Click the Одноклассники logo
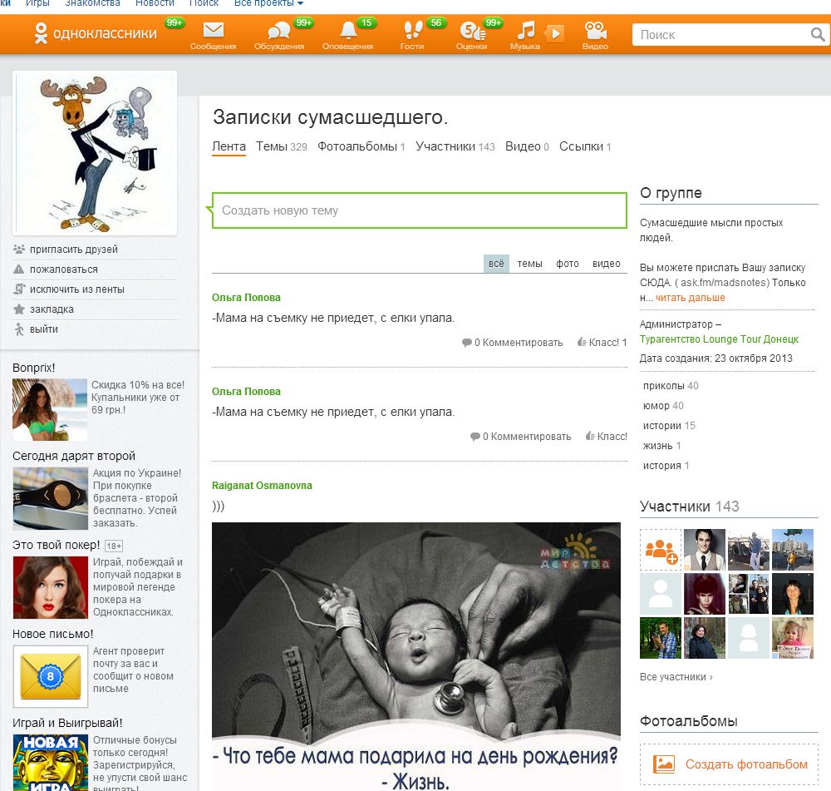The height and width of the screenshot is (791, 831). [96, 33]
